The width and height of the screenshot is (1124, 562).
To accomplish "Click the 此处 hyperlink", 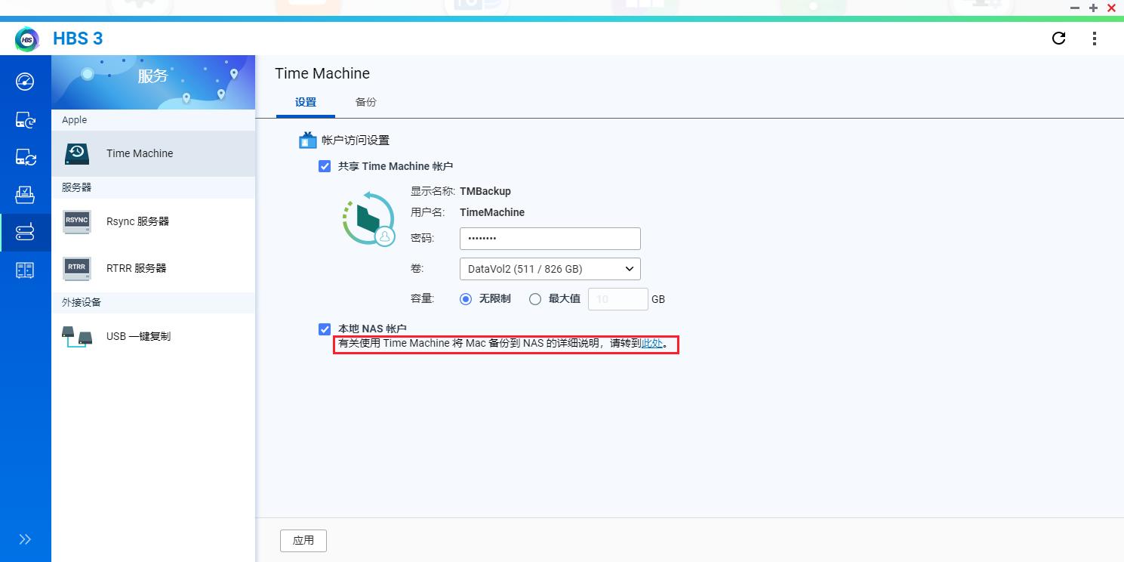I will coord(651,343).
